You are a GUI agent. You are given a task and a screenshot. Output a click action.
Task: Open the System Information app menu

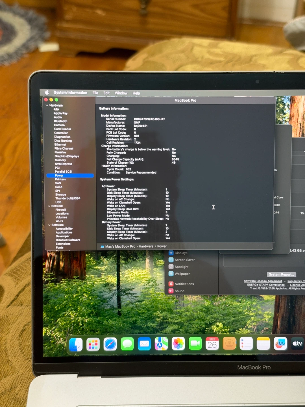(x=70, y=93)
